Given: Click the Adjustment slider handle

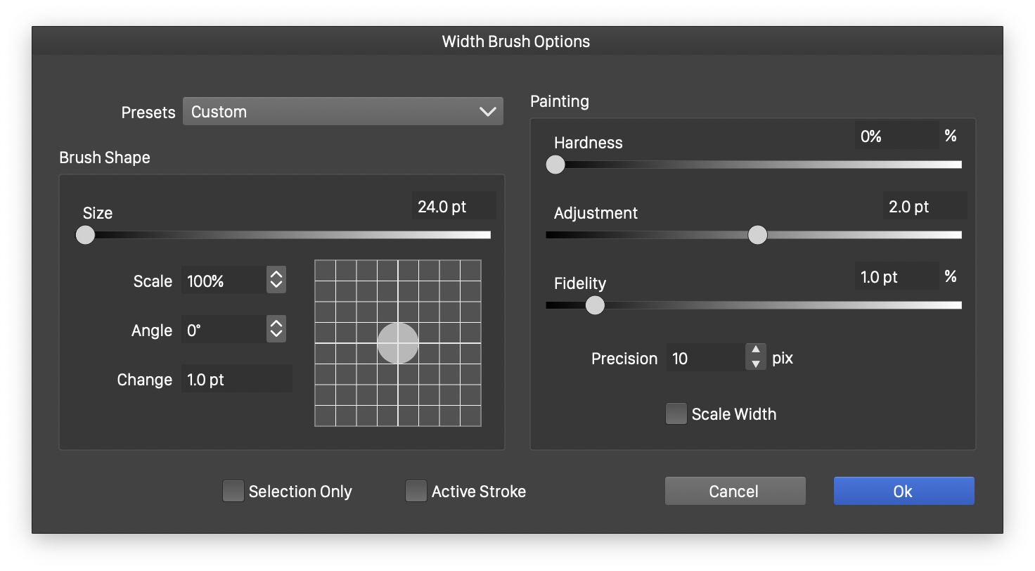Looking at the screenshot, I should pyautogui.click(x=757, y=235).
